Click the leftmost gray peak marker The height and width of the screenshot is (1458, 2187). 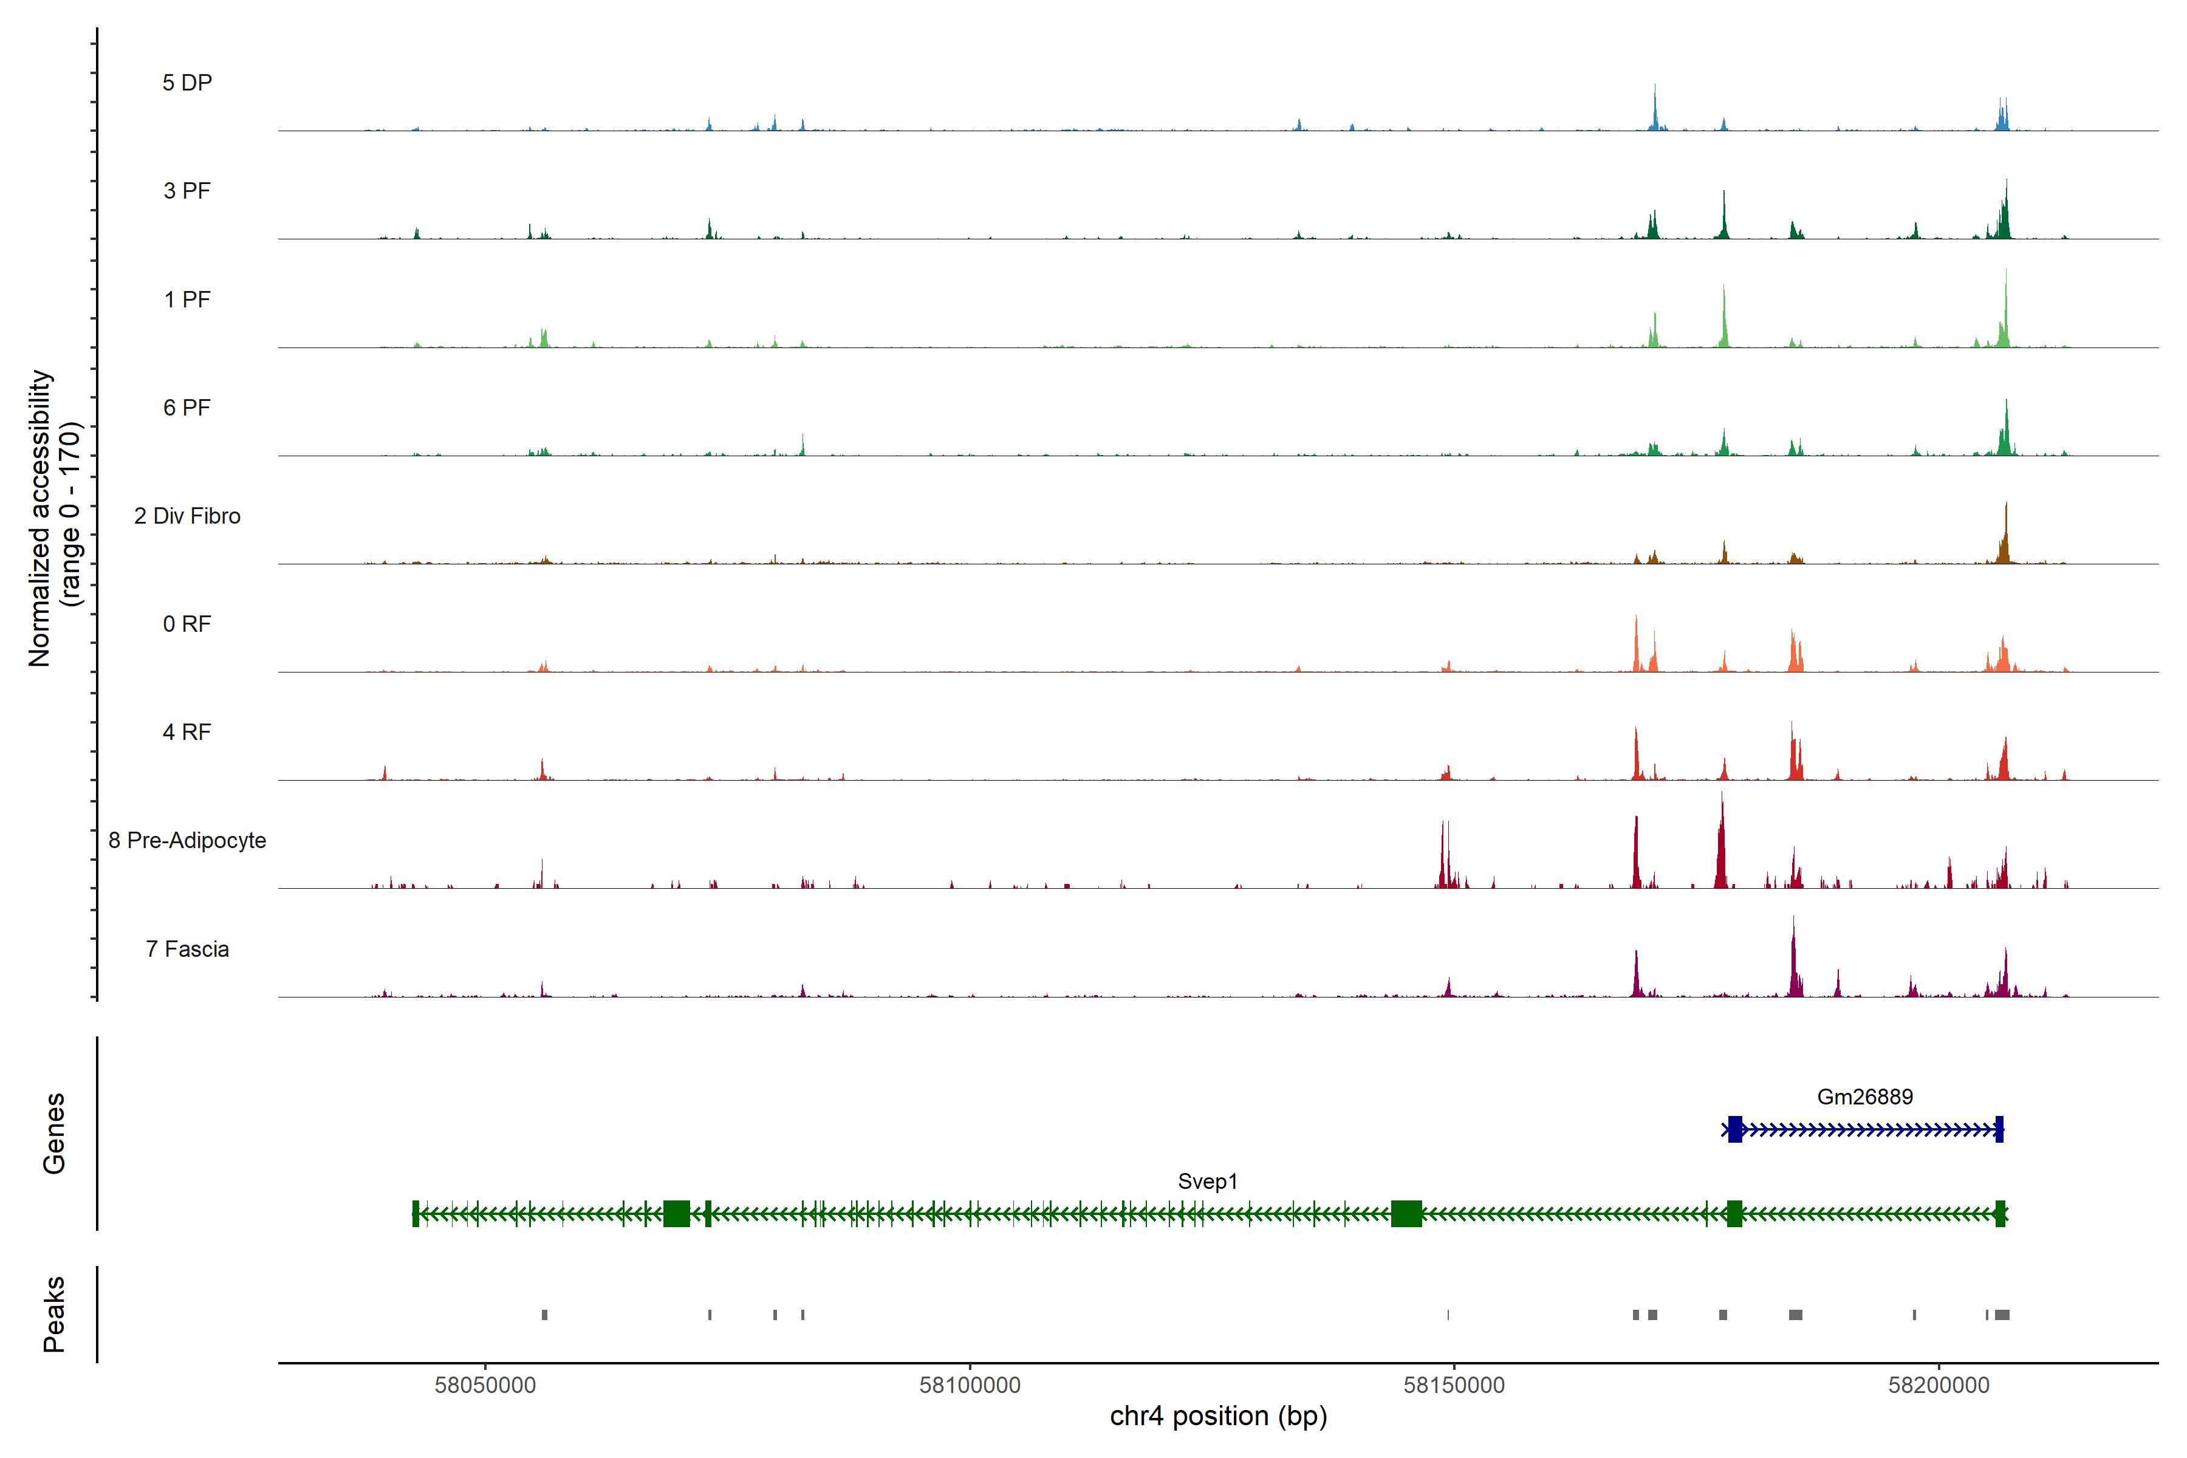click(544, 1315)
